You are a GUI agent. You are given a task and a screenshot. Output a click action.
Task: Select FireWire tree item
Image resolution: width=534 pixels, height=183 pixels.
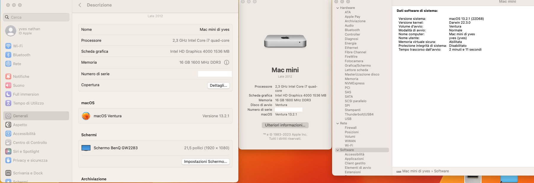pos(351,57)
